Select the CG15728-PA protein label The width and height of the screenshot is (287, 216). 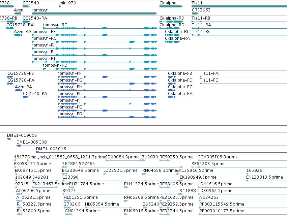[21, 80]
